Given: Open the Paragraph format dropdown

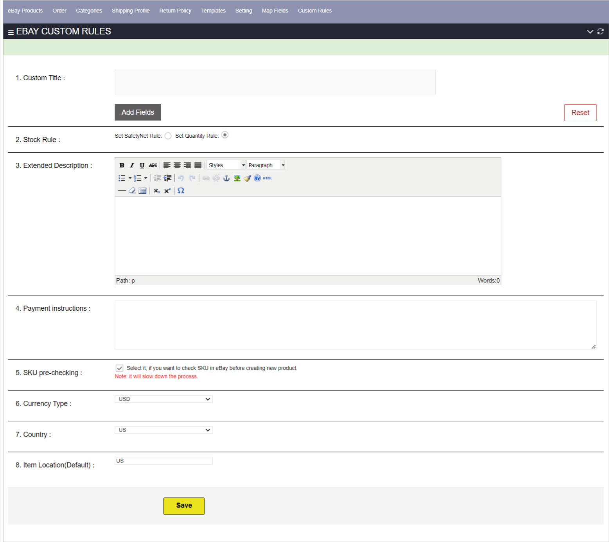Looking at the screenshot, I should point(266,165).
